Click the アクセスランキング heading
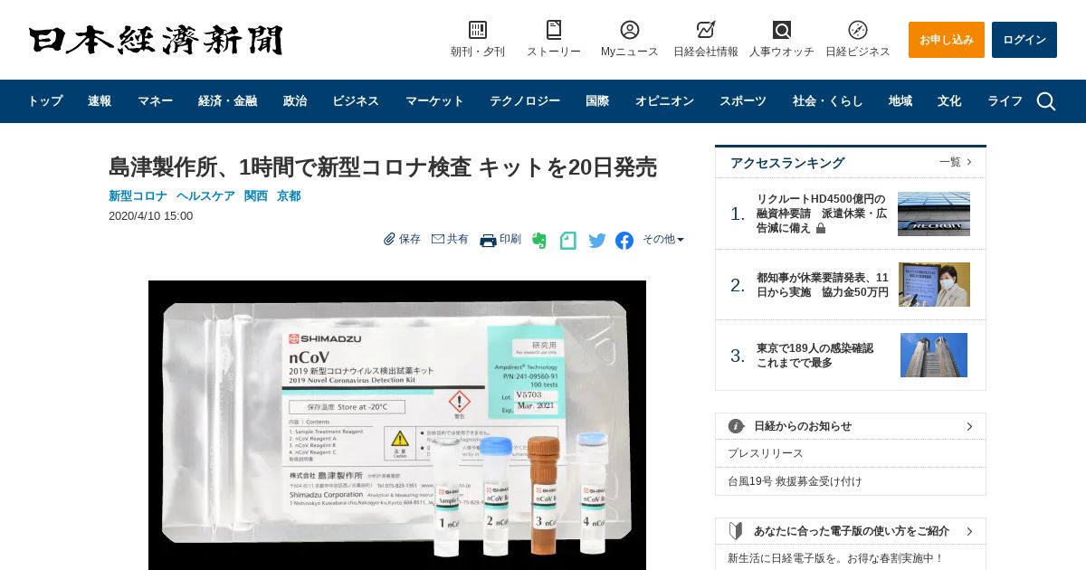The width and height of the screenshot is (1086, 570). 787,163
